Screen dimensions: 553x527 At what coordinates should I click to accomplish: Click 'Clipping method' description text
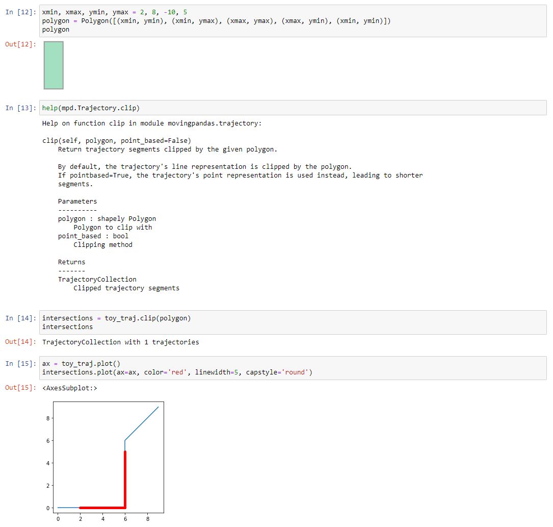[103, 244]
